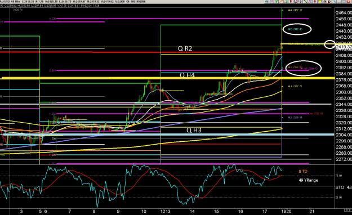Click the current price tag 2419.32
Image resolution: width=352 pixels, height=215 pixels.
[x=344, y=47]
